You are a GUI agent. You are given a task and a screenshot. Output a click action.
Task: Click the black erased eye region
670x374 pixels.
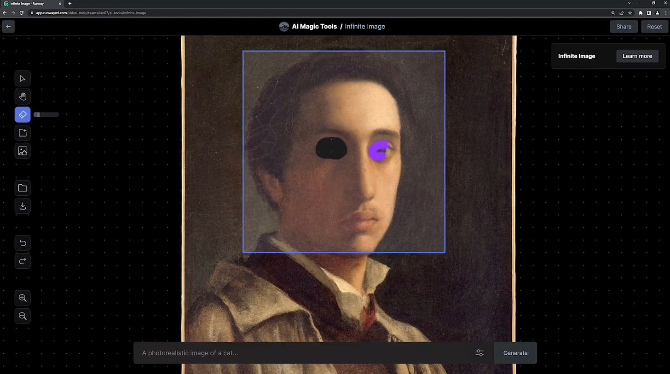[331, 148]
